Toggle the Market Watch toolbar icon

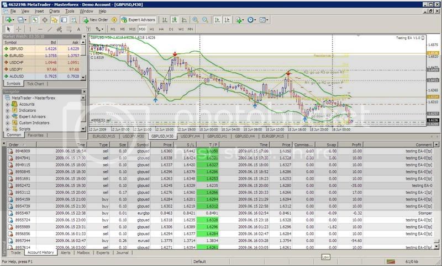click(35, 20)
